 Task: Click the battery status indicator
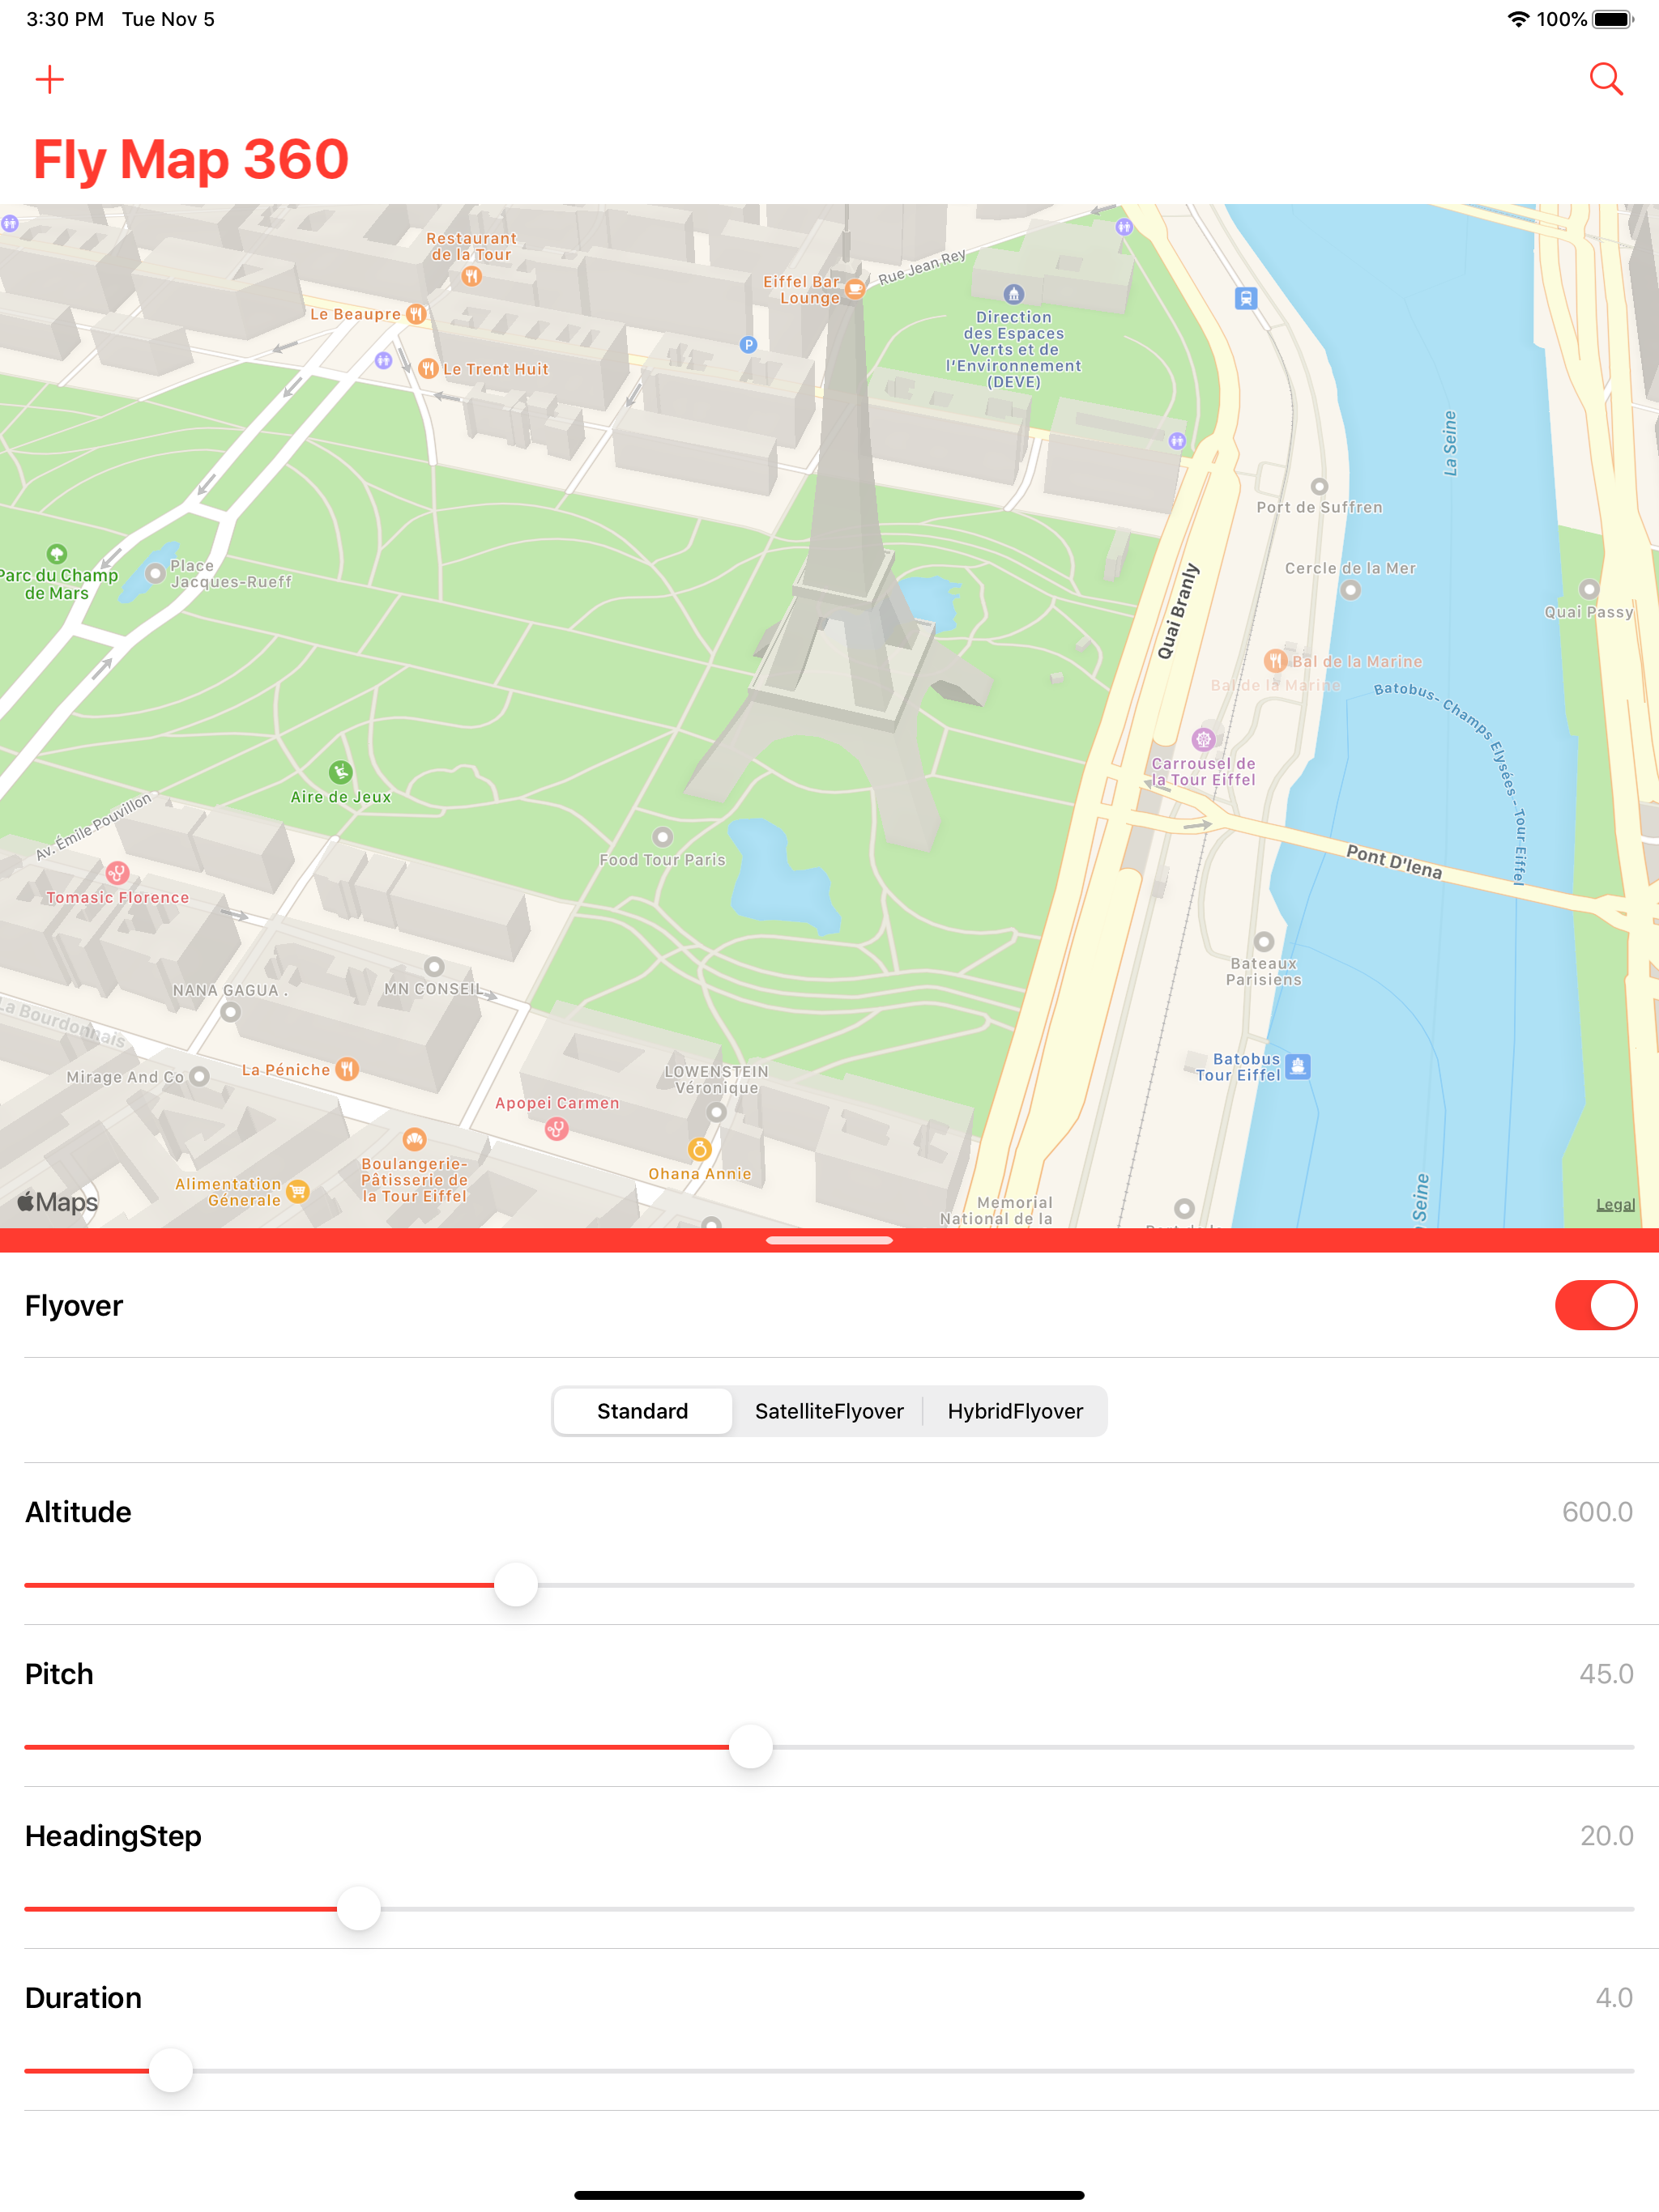[x=1613, y=19]
